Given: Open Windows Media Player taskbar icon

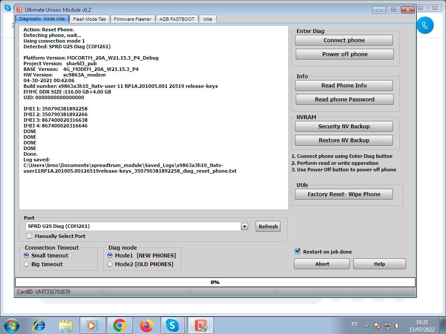Looking at the screenshot, I should tap(92, 325).
